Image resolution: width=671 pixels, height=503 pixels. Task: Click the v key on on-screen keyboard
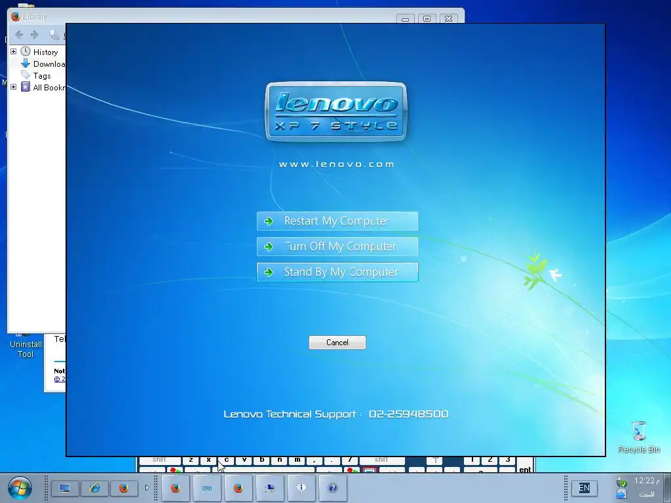(x=244, y=460)
